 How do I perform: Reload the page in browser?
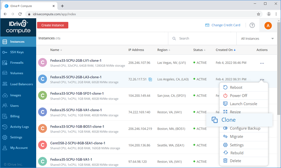[x=20, y=14]
